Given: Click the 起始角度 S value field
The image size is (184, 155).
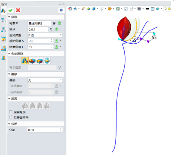Looking at the screenshot, I should [x=39, y=41].
